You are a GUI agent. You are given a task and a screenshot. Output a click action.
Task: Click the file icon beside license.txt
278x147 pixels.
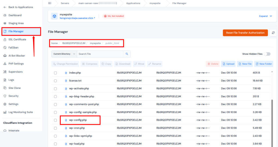pos(66,81)
